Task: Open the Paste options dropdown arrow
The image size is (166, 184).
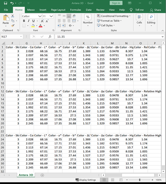Action: point(6,26)
